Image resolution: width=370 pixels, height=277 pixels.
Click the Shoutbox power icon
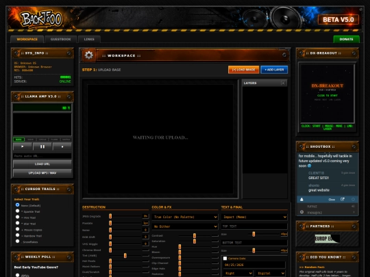coord(301,212)
